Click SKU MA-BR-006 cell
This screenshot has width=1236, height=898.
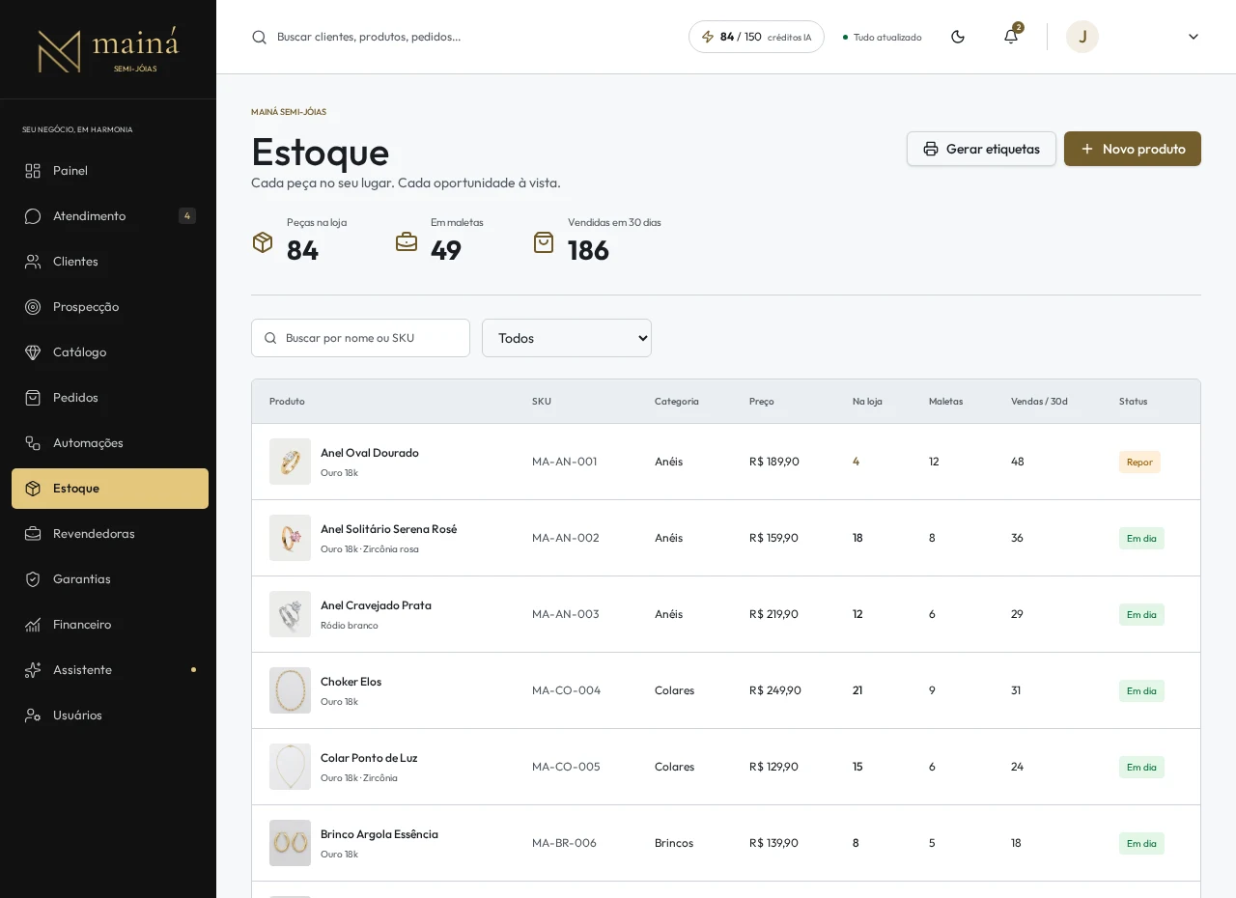point(564,843)
